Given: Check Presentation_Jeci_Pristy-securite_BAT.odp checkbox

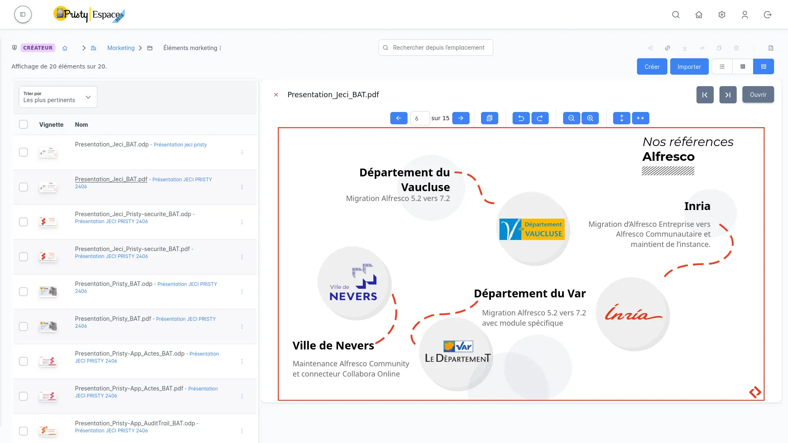Looking at the screenshot, I should click(23, 222).
